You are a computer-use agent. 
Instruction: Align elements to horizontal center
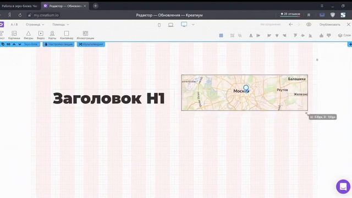pos(277,35)
